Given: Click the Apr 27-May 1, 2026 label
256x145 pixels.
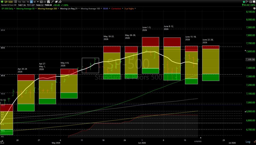Looking at the screenshot, I should pyautogui.click(x=42, y=67).
